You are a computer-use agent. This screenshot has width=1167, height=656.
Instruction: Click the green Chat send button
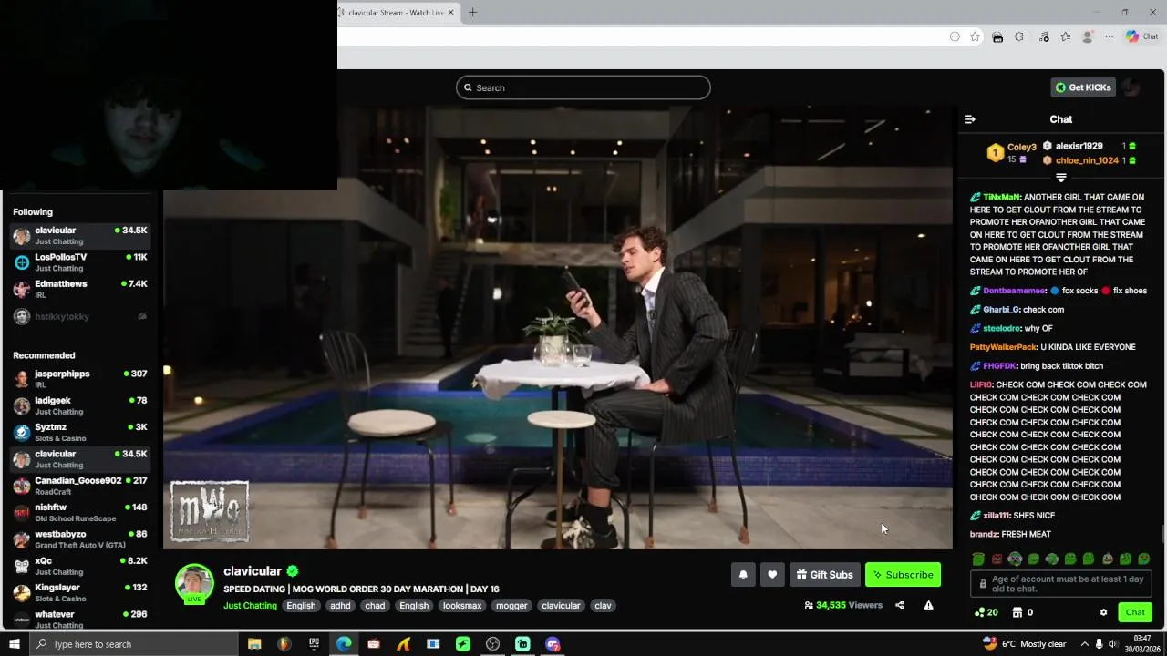coord(1135,612)
